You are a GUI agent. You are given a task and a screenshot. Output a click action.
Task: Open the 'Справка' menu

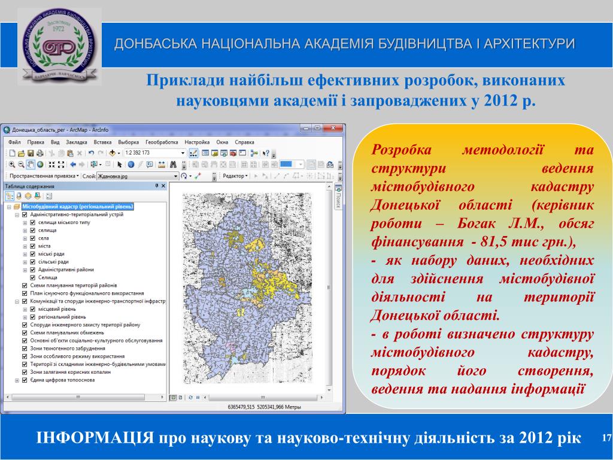pyautogui.click(x=244, y=143)
